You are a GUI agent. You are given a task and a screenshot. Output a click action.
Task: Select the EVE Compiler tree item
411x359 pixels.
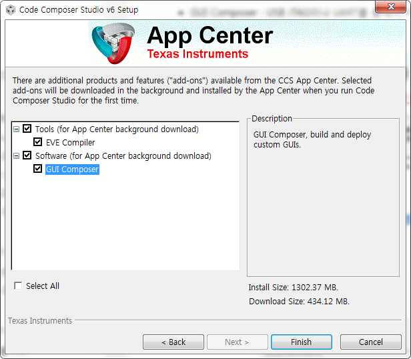pos(70,142)
